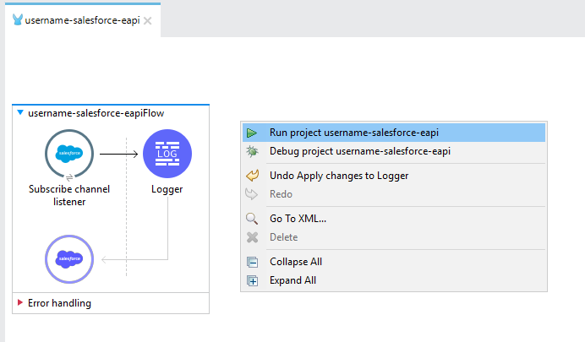The height and width of the screenshot is (342, 585).
Task: Click the green Run project play icon
Action: [x=251, y=133]
